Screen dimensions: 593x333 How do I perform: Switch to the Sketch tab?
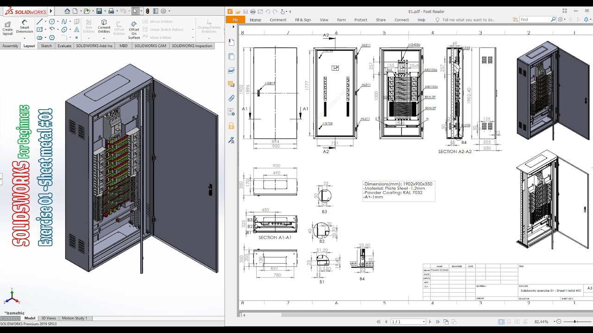46,46
